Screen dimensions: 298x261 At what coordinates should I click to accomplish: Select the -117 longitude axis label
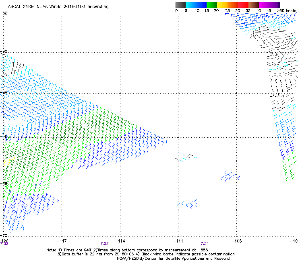coord(62,241)
